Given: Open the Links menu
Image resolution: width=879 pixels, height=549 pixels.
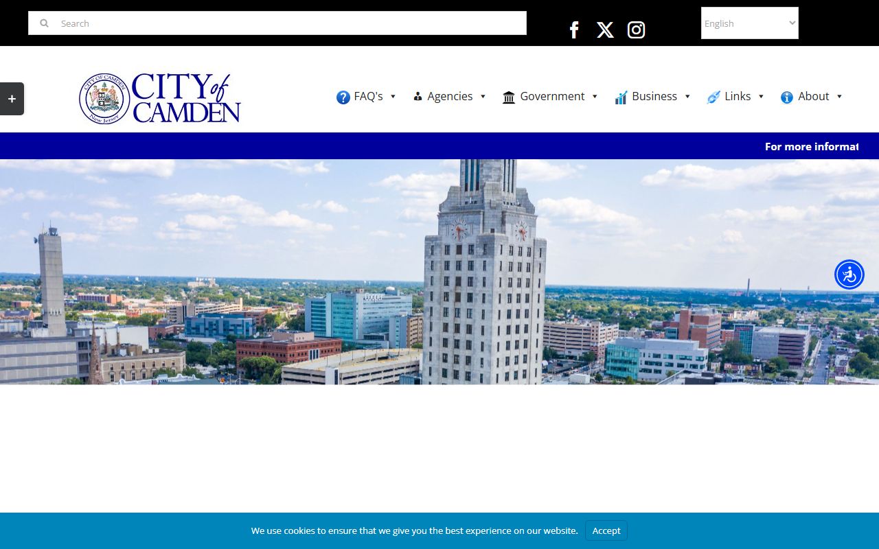Looking at the screenshot, I should (x=738, y=97).
